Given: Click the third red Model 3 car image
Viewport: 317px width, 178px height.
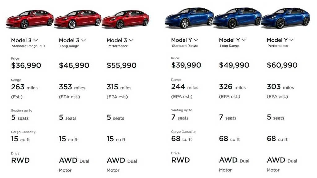Looking at the screenshot, I should [x=125, y=19].
